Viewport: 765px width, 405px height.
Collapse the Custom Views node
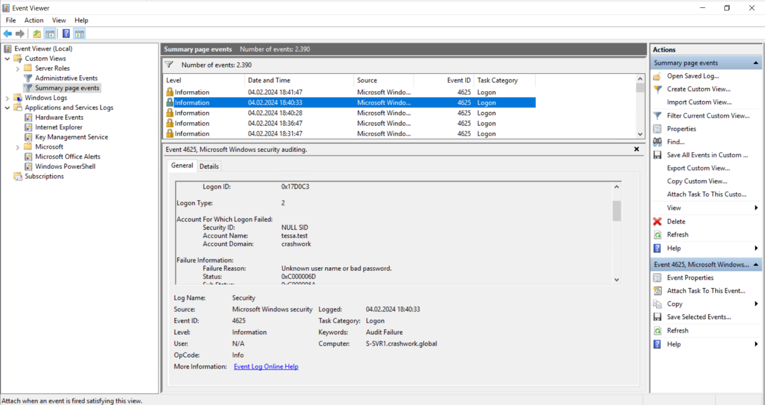(7, 58)
